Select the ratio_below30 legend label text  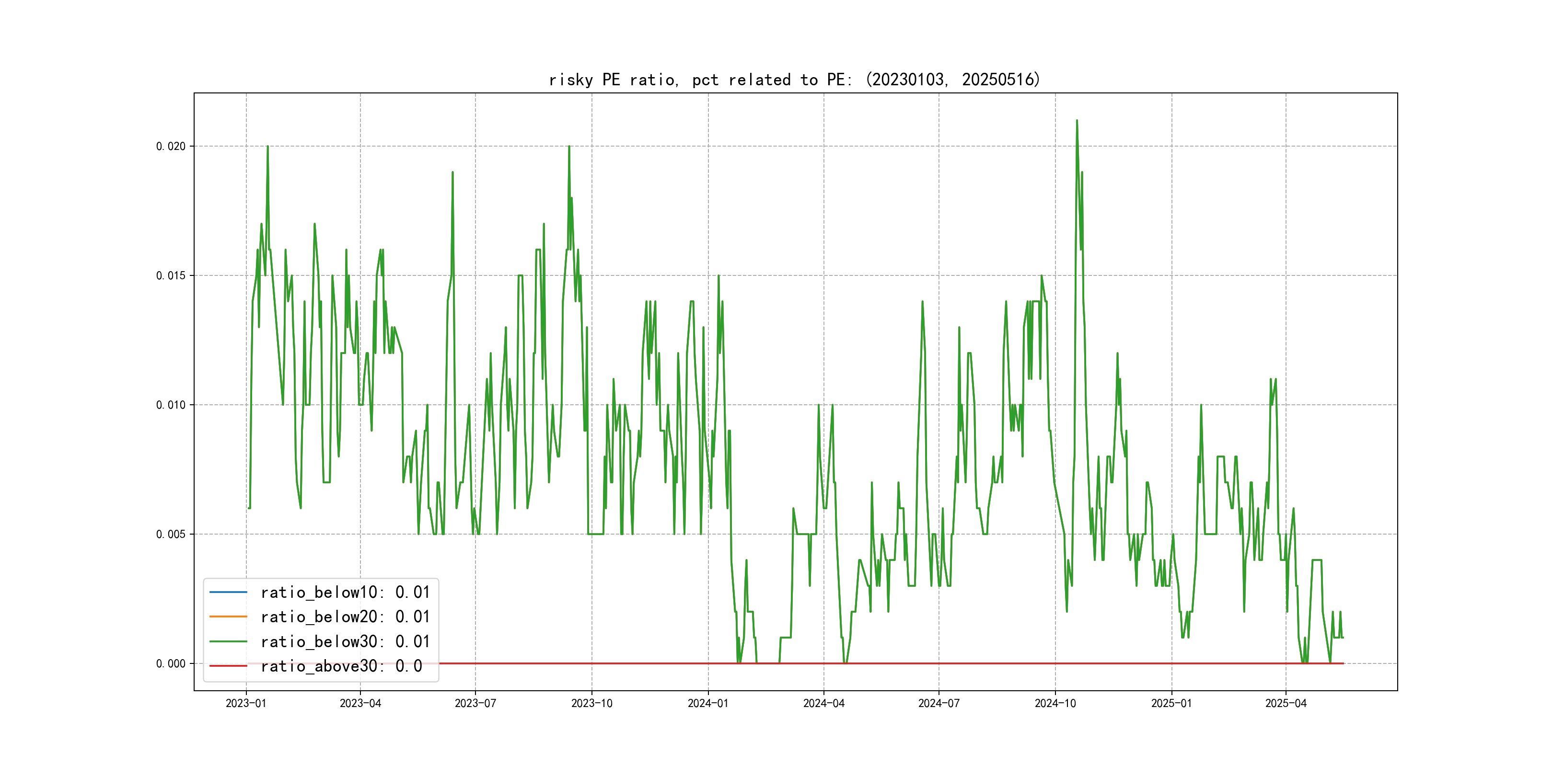[x=345, y=642]
